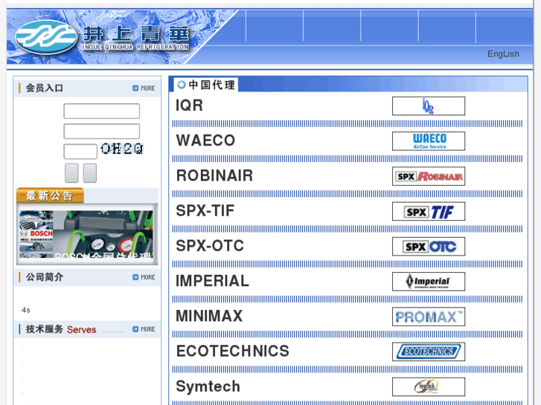Screen dimensions: 541x405
Task: Click the IMPERIAL brand name
Action: coord(212,281)
